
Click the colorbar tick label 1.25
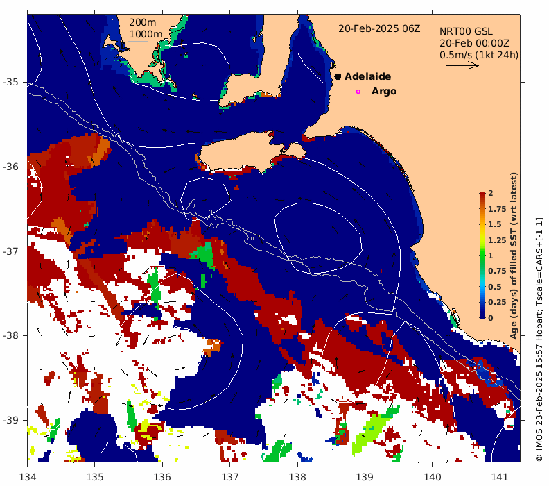(x=496, y=240)
